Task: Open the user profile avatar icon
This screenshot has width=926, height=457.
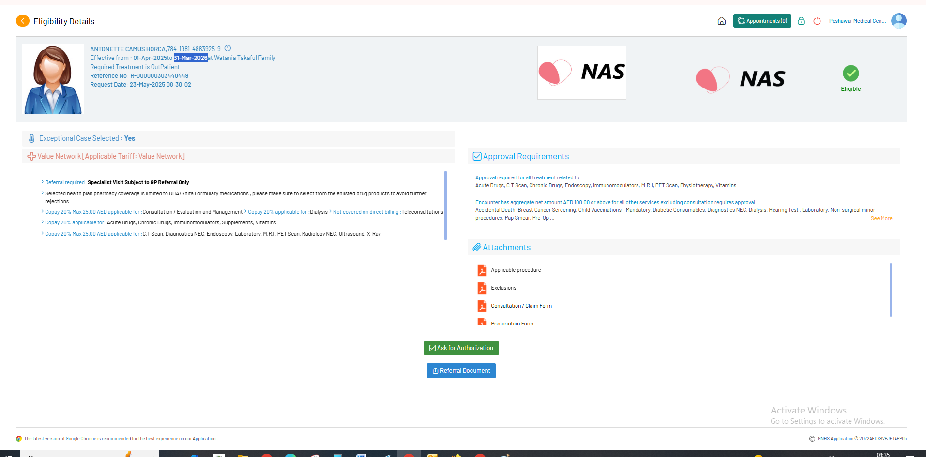Action: (898, 21)
